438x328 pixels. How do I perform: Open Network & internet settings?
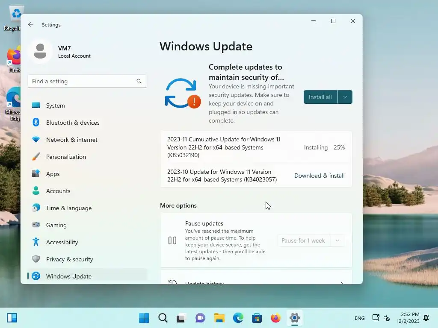tap(87, 140)
